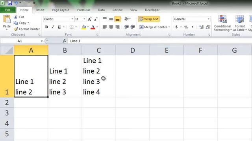Switch to the Developer tab

pyautogui.click(x=152, y=10)
